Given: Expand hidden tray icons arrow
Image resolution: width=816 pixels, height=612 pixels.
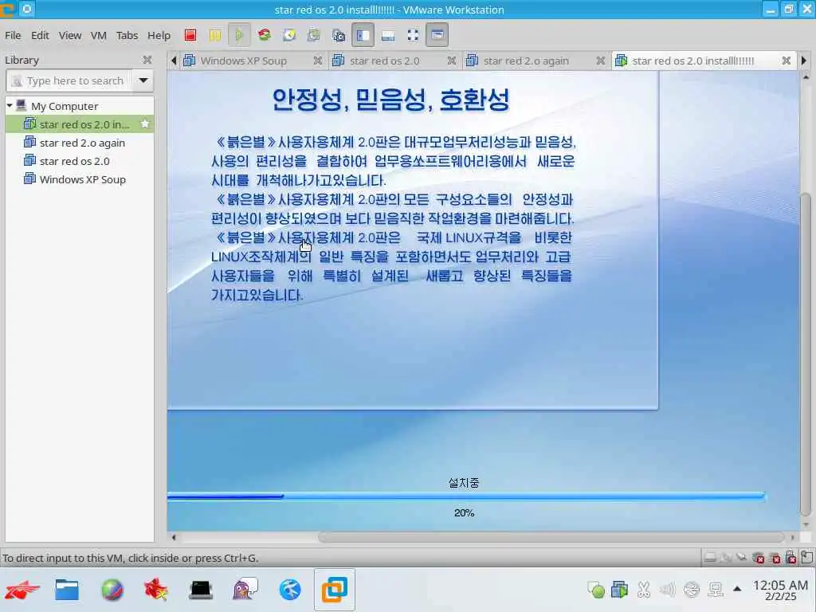Looking at the screenshot, I should [x=737, y=589].
